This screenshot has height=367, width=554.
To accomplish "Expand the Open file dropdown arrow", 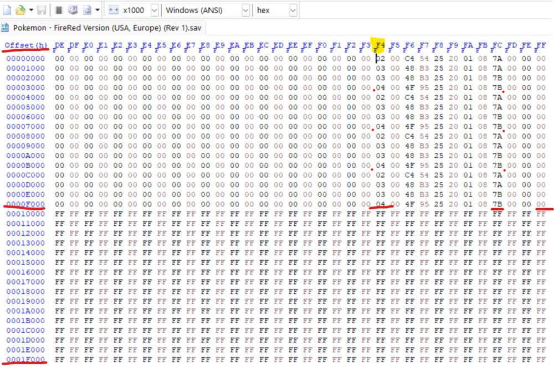I will (x=31, y=10).
